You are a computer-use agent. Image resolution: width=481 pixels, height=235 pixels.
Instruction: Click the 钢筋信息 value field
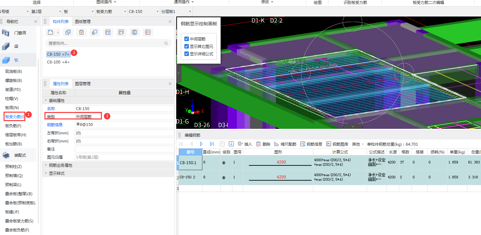click(x=124, y=125)
